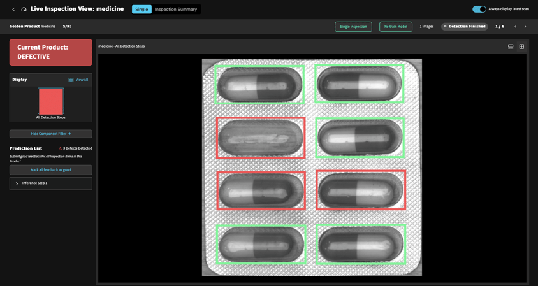This screenshot has width=538, height=286.
Task: Open View All in the Display panel
Action: pos(78,80)
